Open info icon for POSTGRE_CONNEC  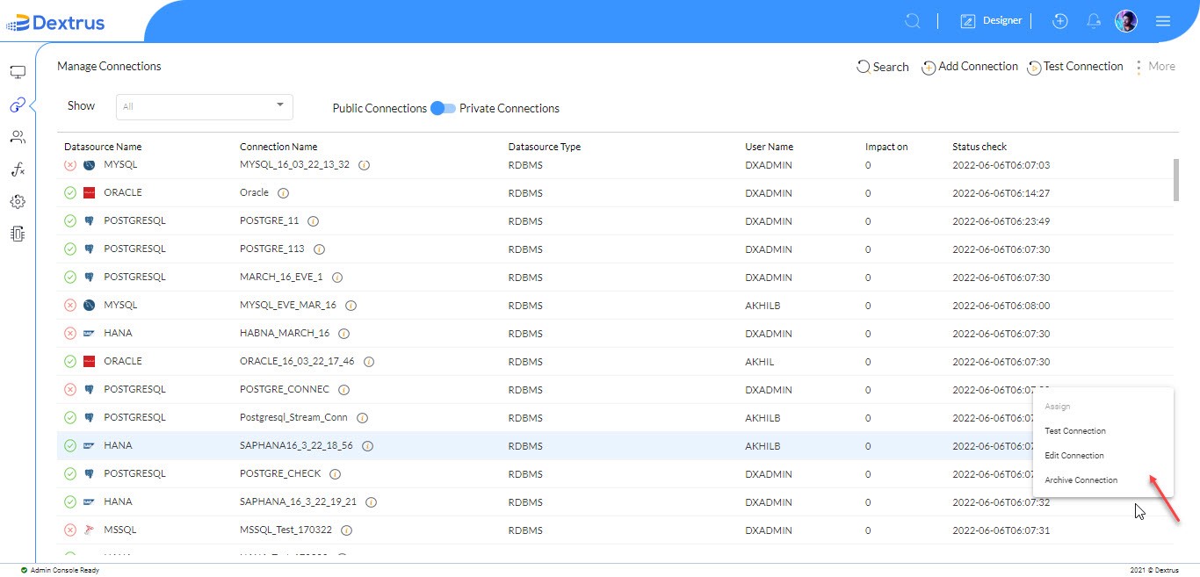click(343, 390)
